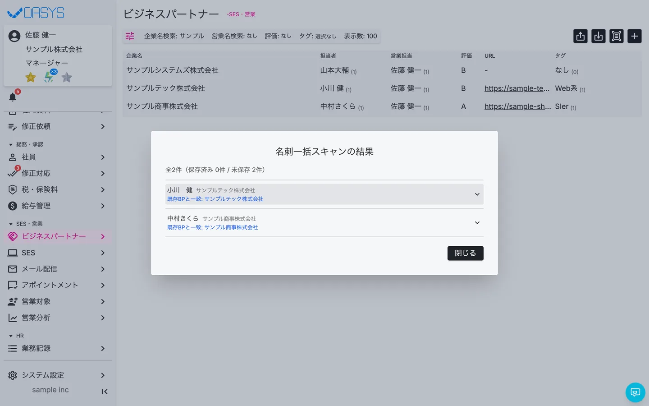This screenshot has width=649, height=406.
Task: Open the 業務記録 menu
Action: [58, 348]
